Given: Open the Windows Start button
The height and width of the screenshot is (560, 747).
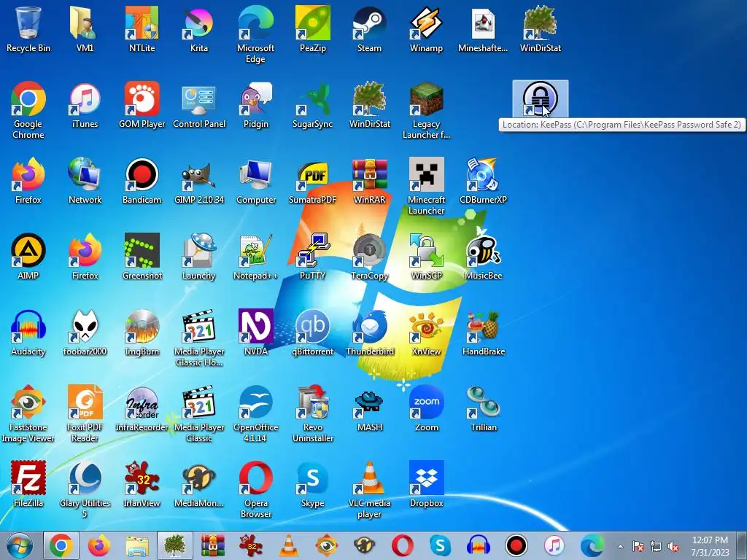Looking at the screenshot, I should click(x=20, y=545).
